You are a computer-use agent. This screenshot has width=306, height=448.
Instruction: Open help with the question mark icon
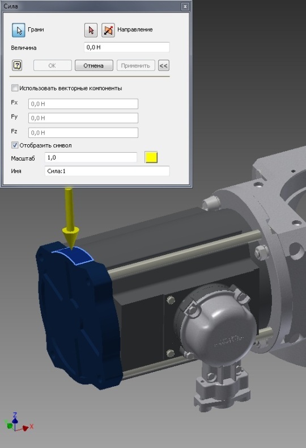[17, 65]
